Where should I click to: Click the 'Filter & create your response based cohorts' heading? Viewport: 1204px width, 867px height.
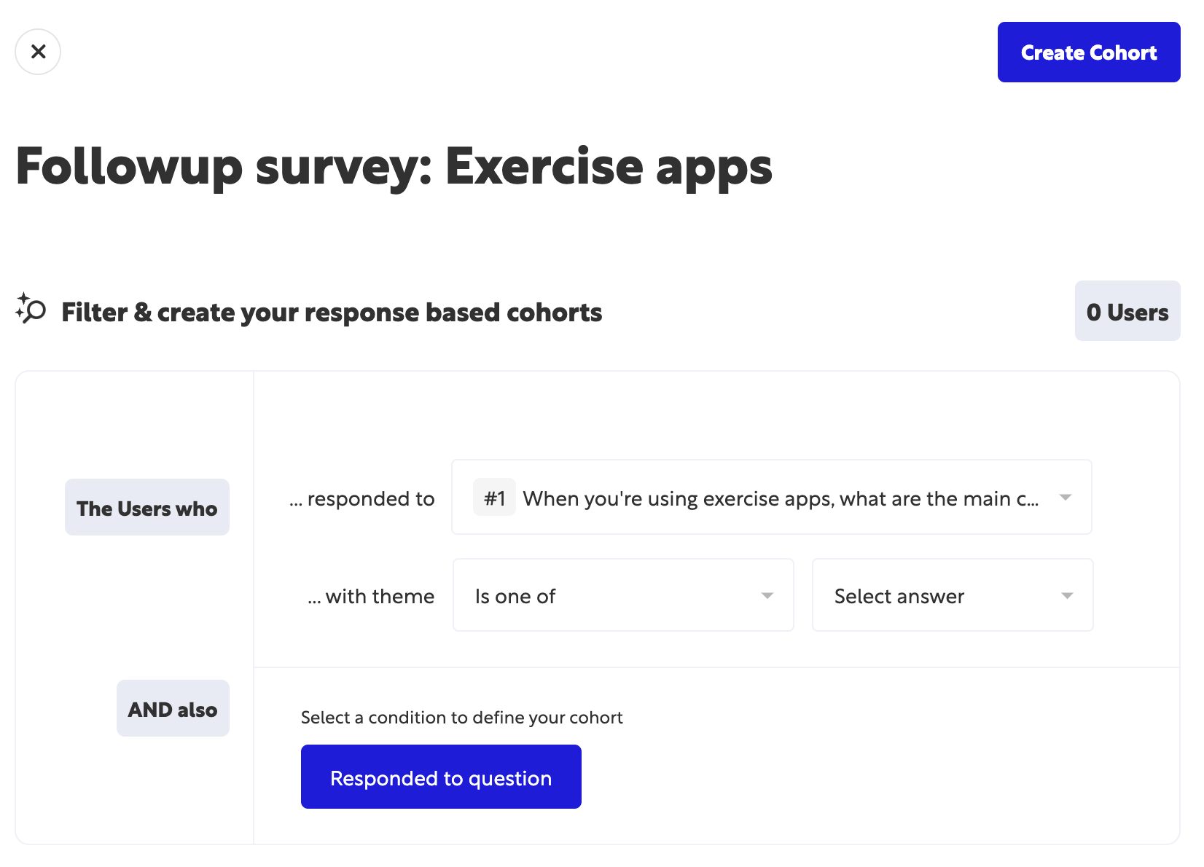tap(332, 312)
